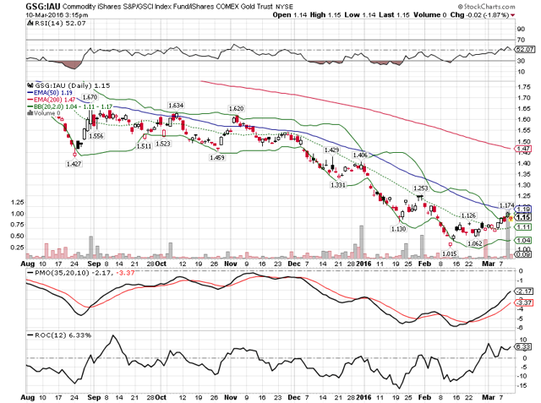541x403 pixels.
Task: Click the 1.130 price low label
Action: pyautogui.click(x=398, y=229)
